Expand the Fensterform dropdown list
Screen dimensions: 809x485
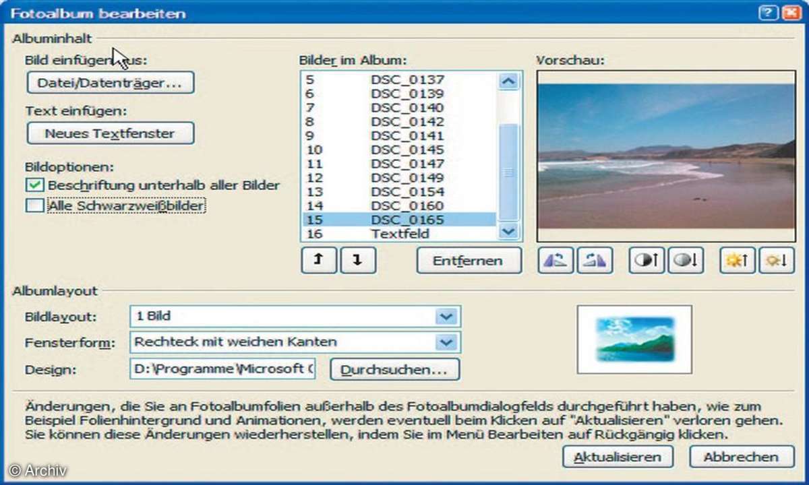click(x=445, y=342)
